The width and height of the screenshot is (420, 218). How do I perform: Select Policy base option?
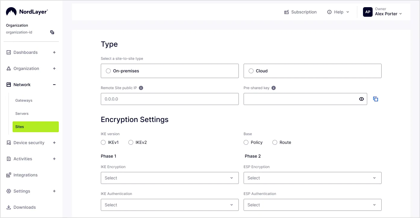coord(246,142)
